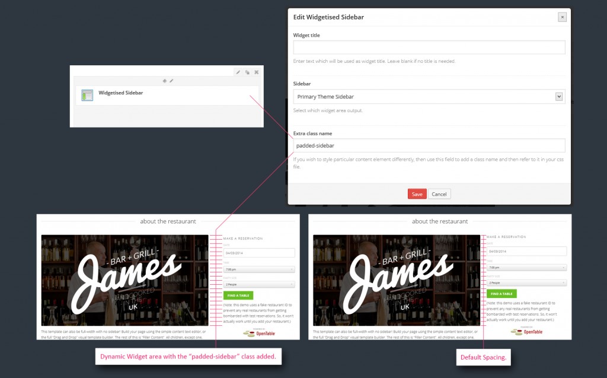Click the column edit pencil icon
Viewport: 607px width, 378px height.
pos(171,81)
